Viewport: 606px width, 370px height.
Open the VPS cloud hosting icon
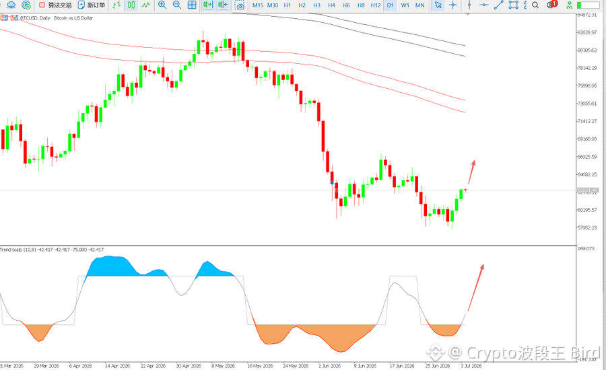click(x=11, y=5)
